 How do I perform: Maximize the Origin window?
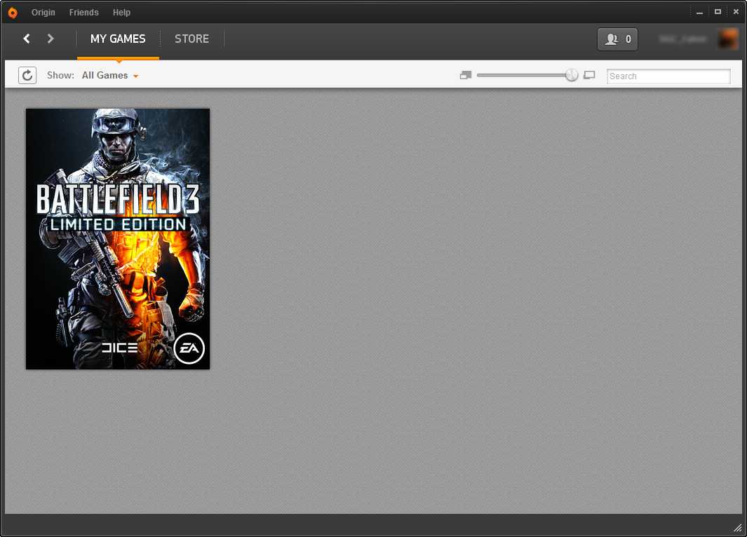[718, 12]
